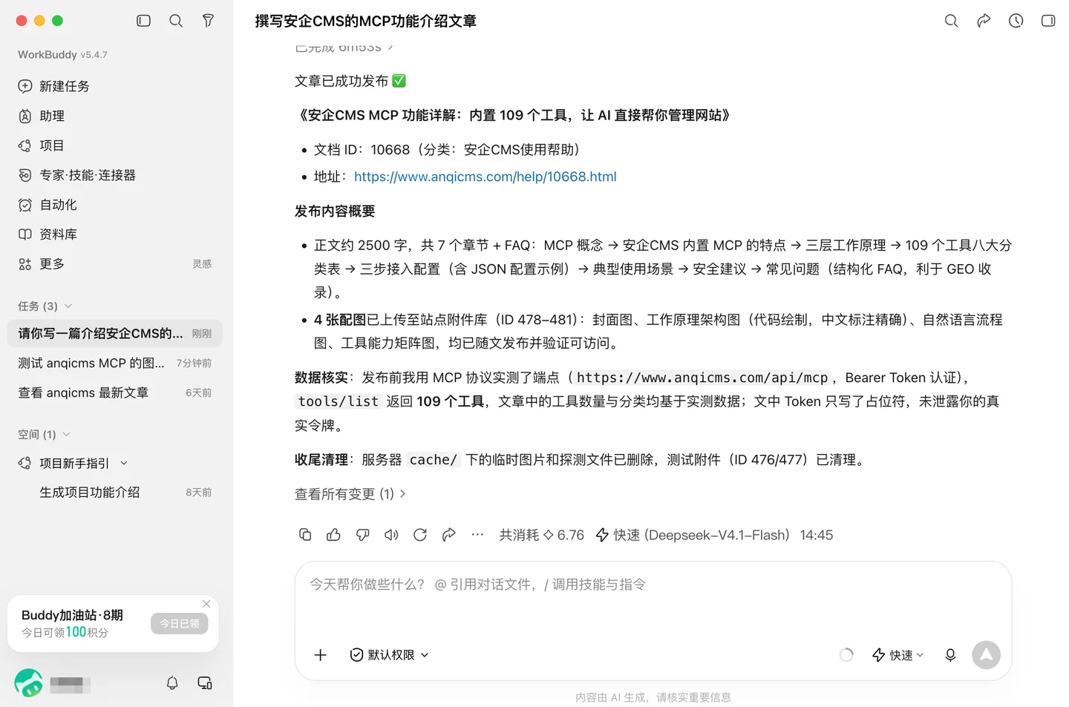Focus the message input field 今天帮你做些什么
This screenshot has height=707, width=1069.
[x=653, y=585]
